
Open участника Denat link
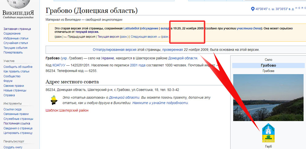coord(249,28)
